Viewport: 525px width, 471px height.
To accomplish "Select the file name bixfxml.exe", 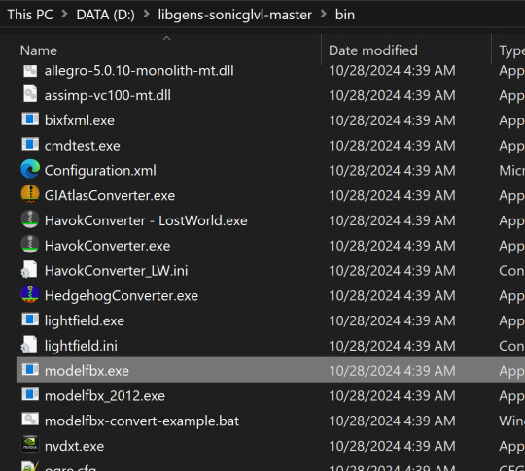I will (80, 120).
